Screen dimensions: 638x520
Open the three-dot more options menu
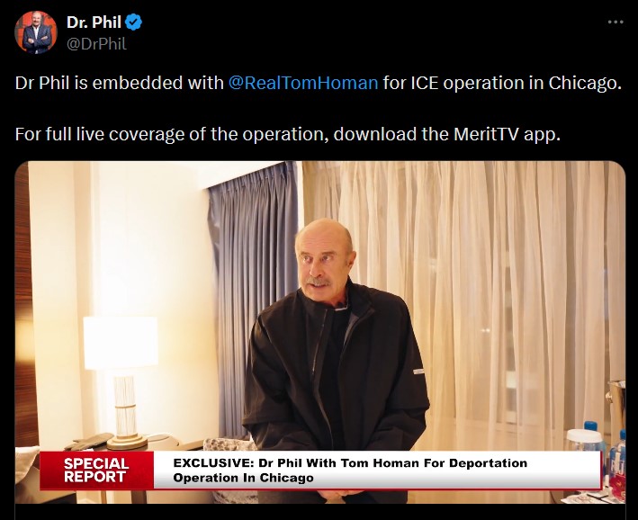tap(616, 22)
